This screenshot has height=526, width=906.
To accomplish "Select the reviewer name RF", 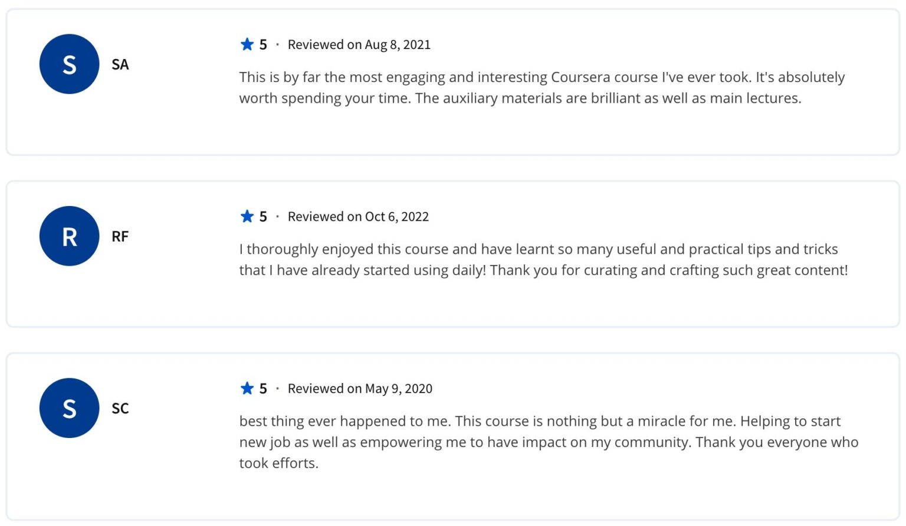I will point(120,236).
